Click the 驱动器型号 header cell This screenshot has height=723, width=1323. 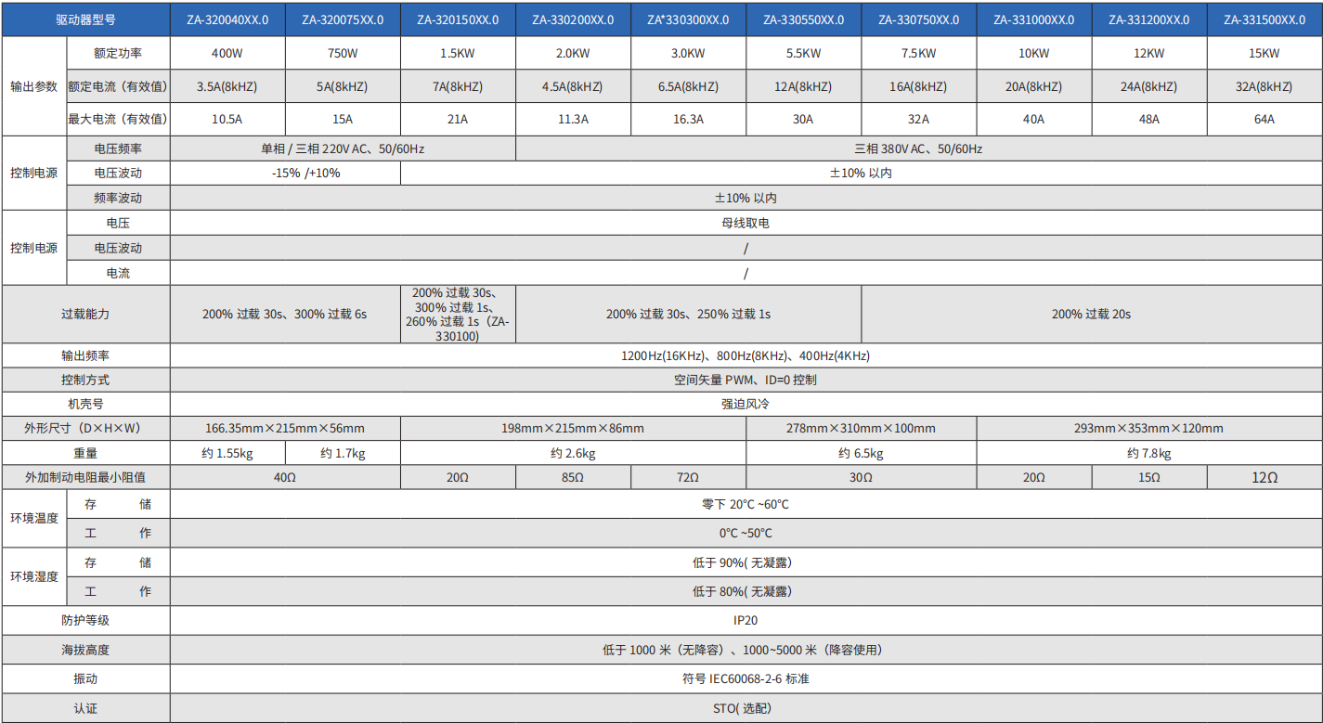pyautogui.click(x=85, y=19)
